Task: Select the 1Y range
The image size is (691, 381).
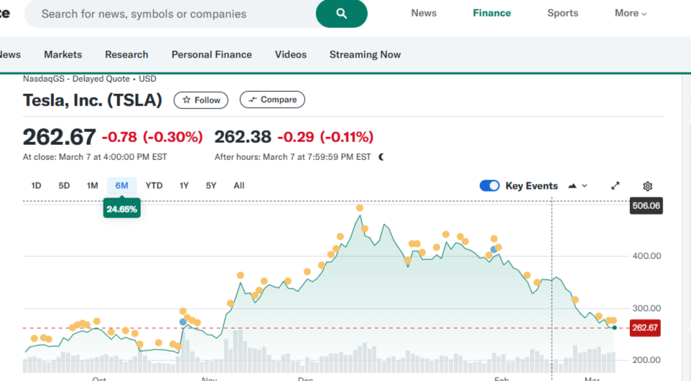Action: tap(184, 185)
